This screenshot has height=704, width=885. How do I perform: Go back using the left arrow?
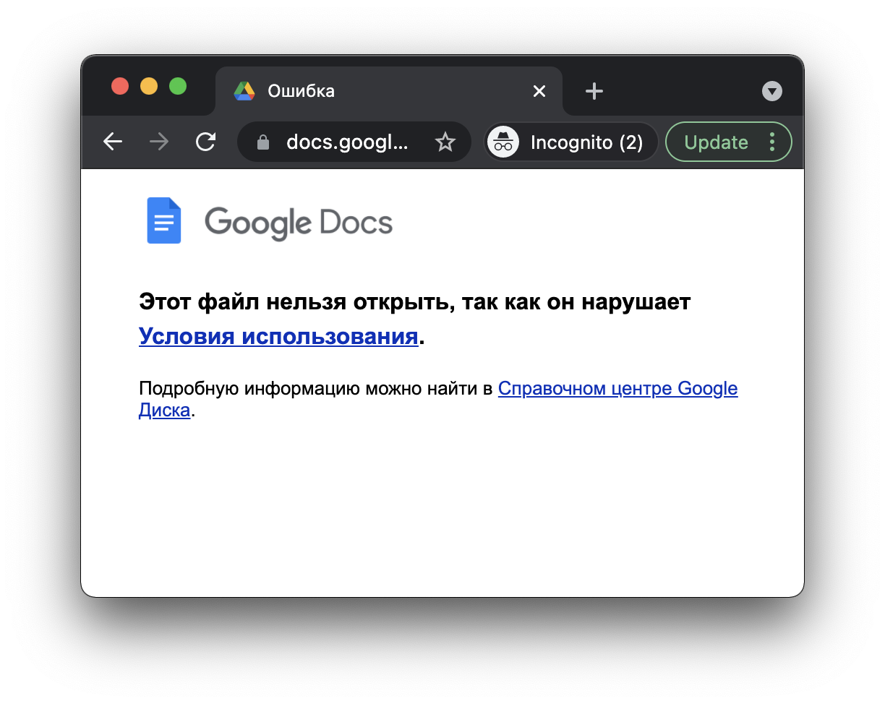[113, 142]
